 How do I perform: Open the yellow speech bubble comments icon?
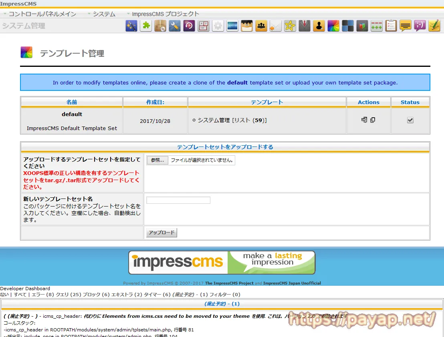pyautogui.click(x=406, y=26)
